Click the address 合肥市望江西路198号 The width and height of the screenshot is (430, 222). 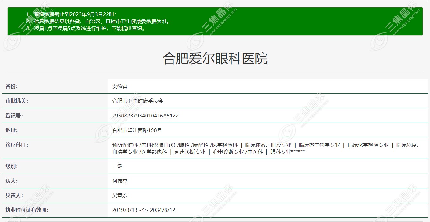coord(137,130)
